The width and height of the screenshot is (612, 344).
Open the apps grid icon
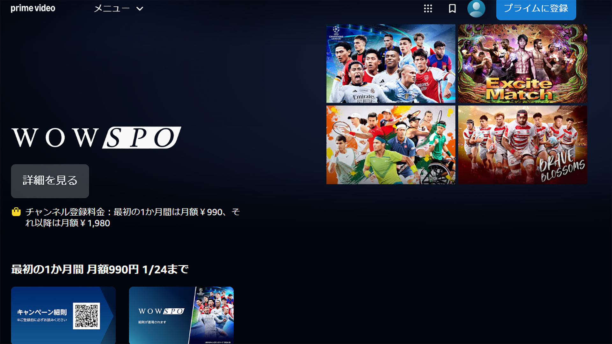pyautogui.click(x=427, y=9)
